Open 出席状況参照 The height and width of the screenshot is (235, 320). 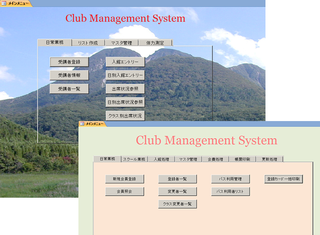click(125, 89)
